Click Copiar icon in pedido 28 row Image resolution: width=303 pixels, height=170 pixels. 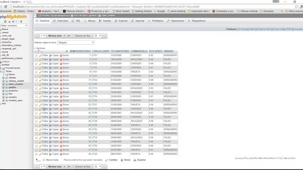(51, 121)
